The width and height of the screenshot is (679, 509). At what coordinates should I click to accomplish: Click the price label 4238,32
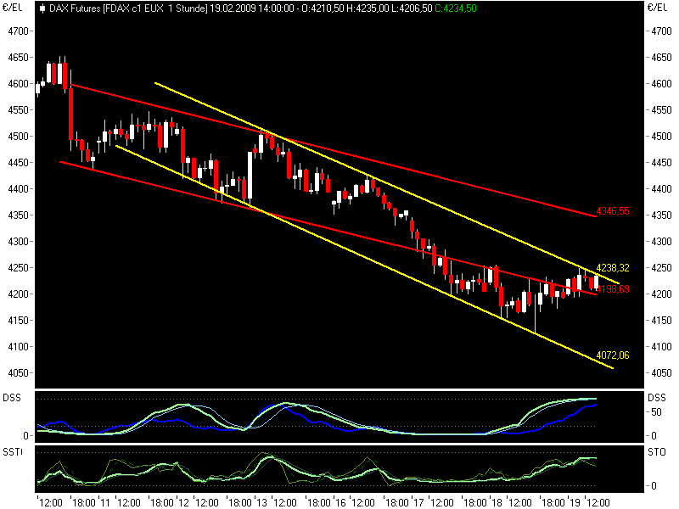pos(611,267)
